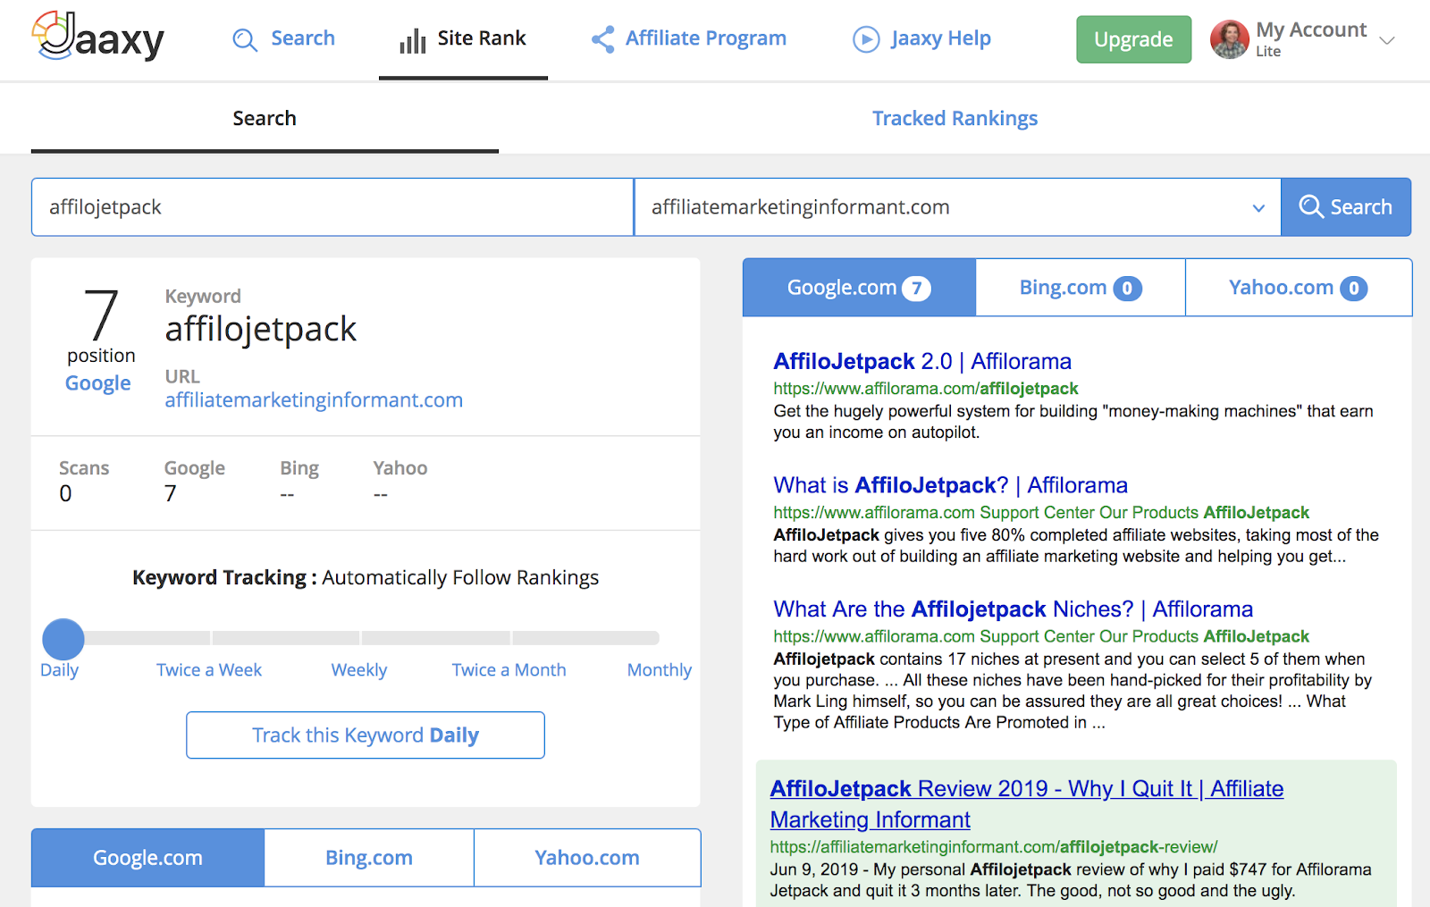Click the Search magnifier icon in top navigation
The image size is (1430, 907).
[244, 39]
